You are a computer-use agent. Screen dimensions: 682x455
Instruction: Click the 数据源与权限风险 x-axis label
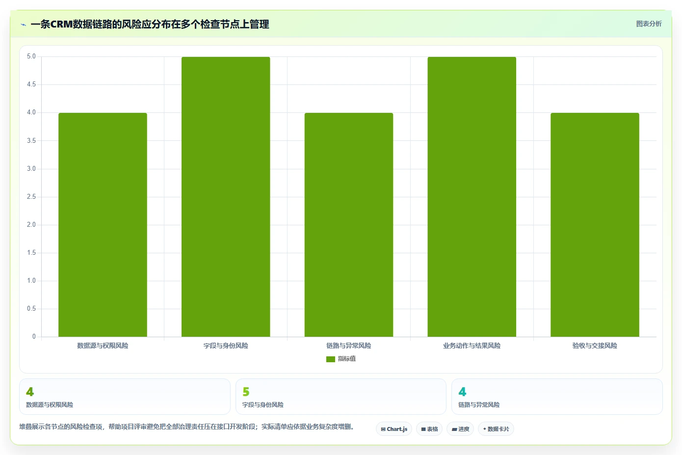(x=103, y=346)
